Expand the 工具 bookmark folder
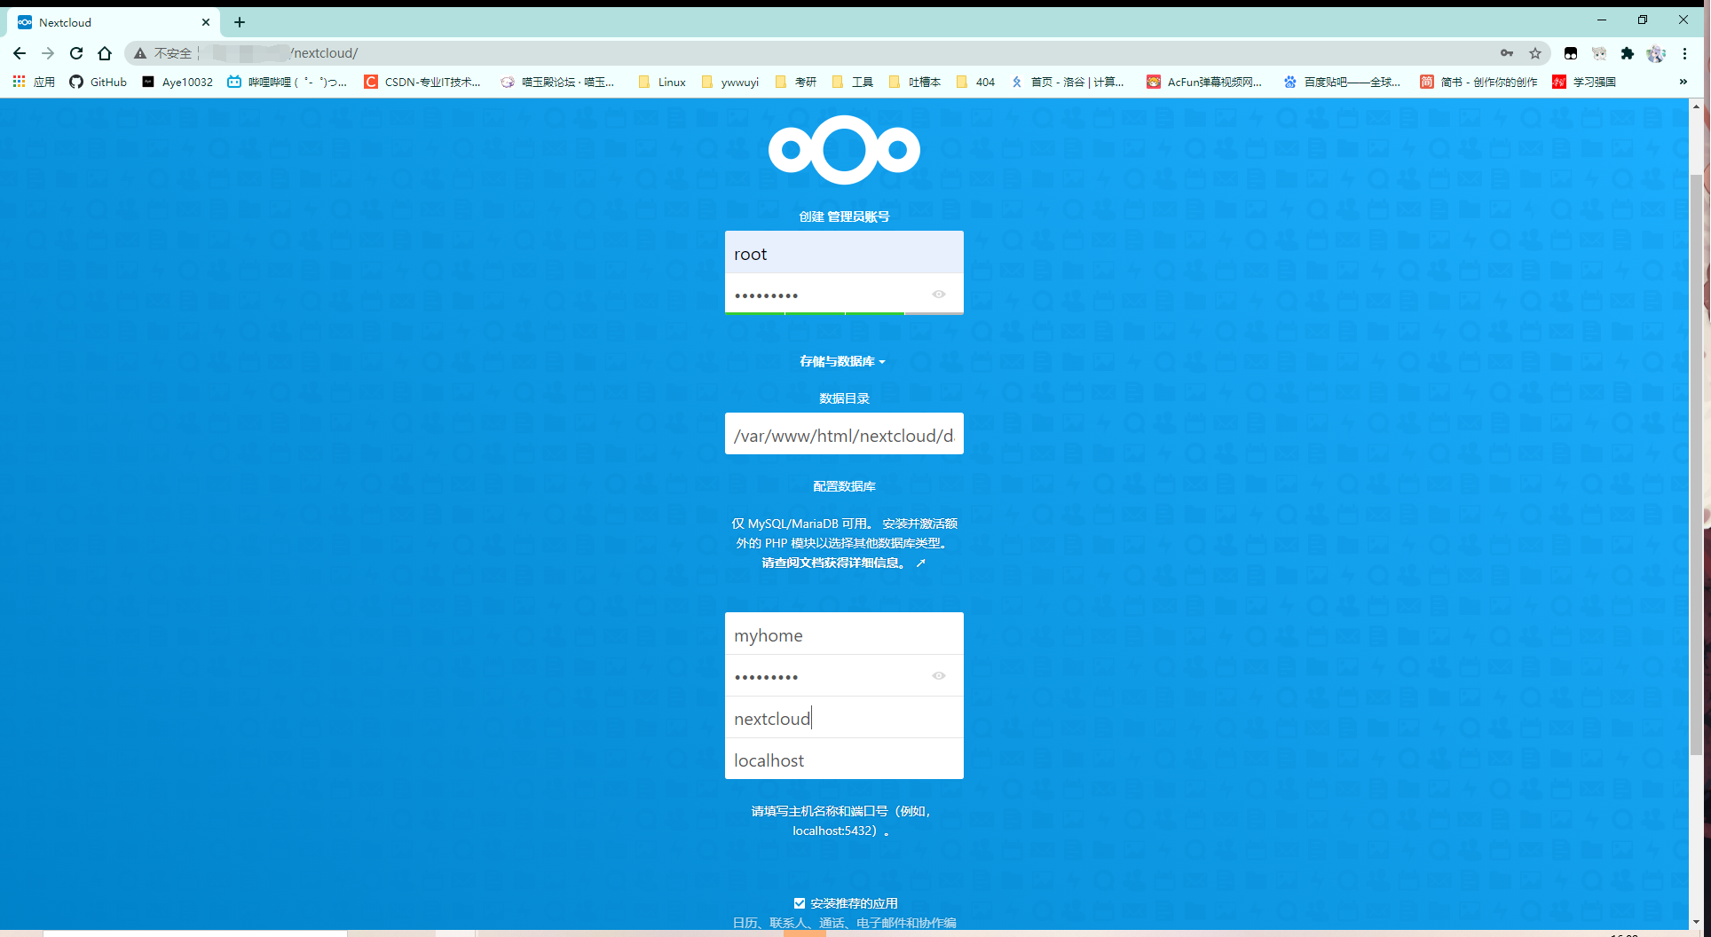The height and width of the screenshot is (937, 1711). (852, 82)
